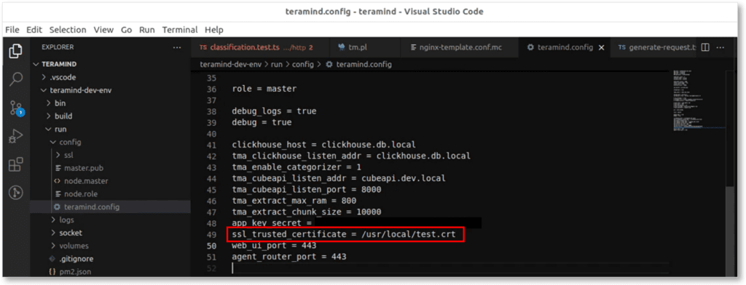Expand the bin folder

[48, 103]
